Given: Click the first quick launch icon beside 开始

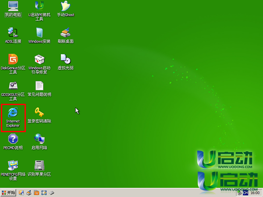Looking at the screenshot, I should (x=21, y=193).
